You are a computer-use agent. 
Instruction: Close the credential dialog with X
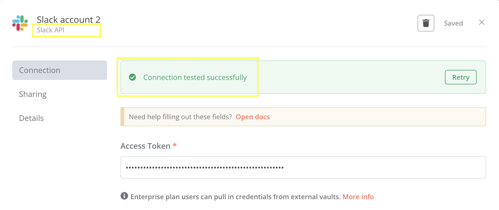pos(482,22)
